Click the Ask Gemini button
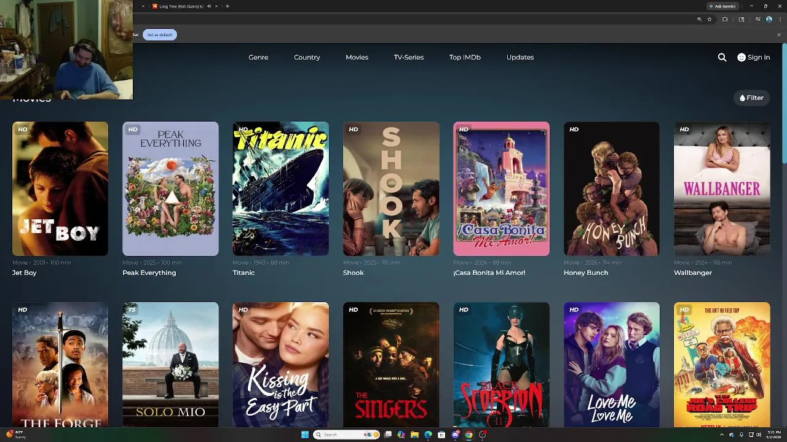 click(x=722, y=6)
